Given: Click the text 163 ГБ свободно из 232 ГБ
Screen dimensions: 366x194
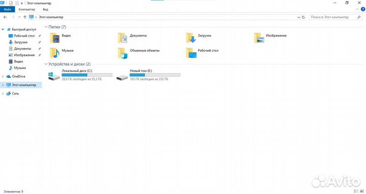Looking at the screenshot, I should (x=149, y=79).
